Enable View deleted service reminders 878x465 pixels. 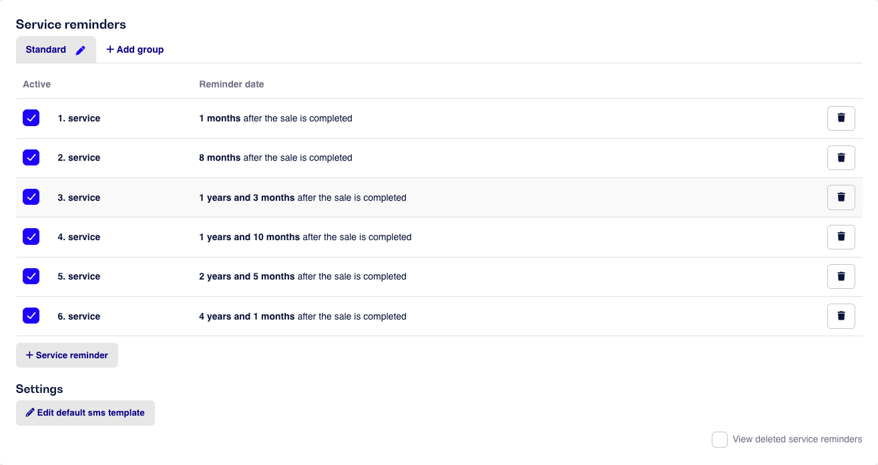click(x=719, y=440)
